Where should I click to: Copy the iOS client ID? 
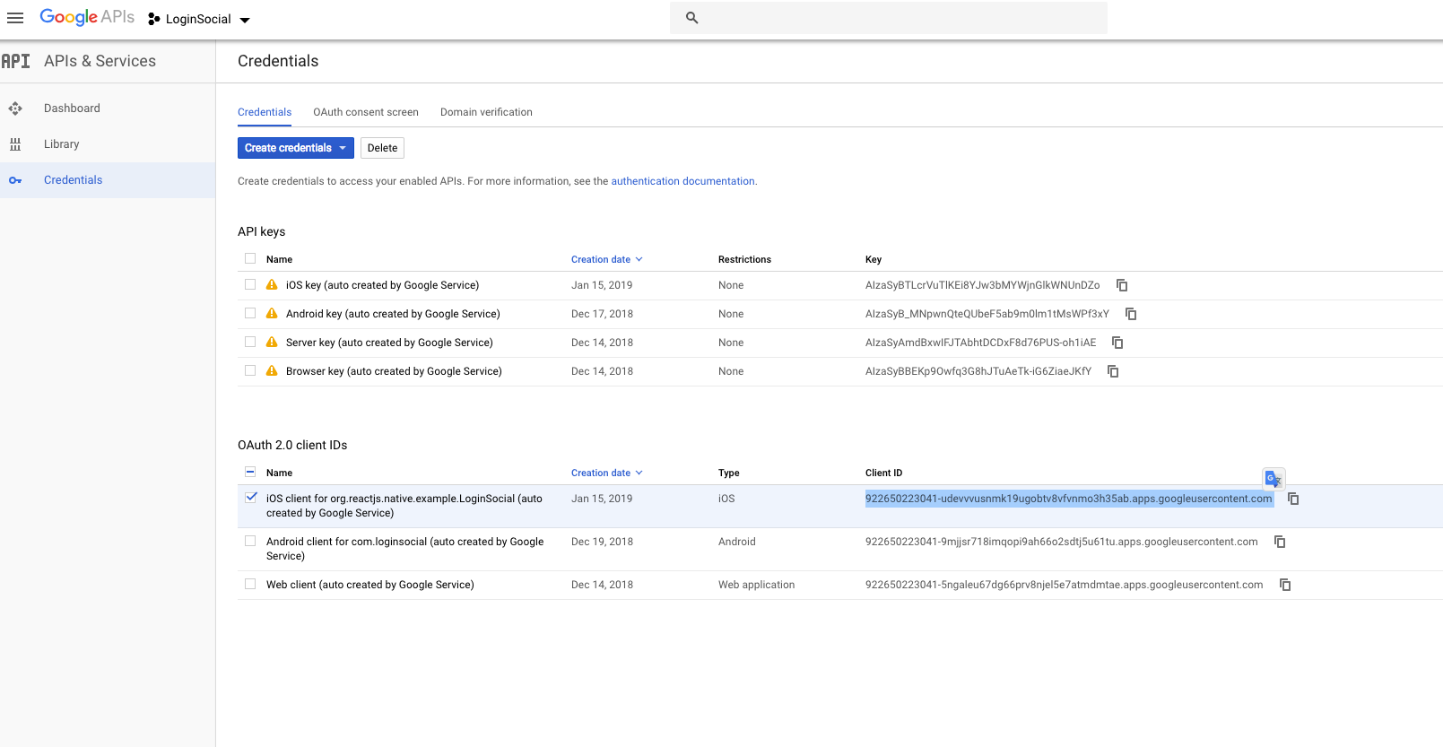pos(1293,499)
